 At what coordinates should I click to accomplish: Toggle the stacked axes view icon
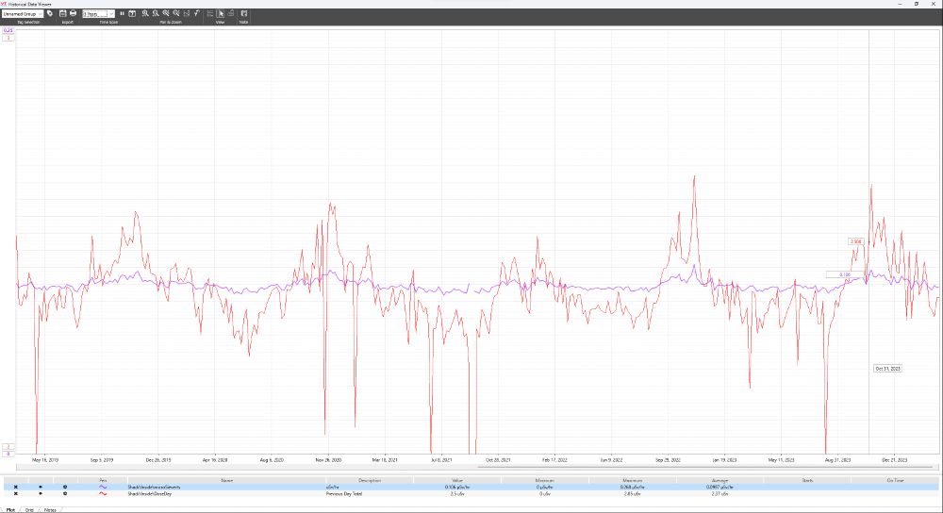tap(210, 13)
